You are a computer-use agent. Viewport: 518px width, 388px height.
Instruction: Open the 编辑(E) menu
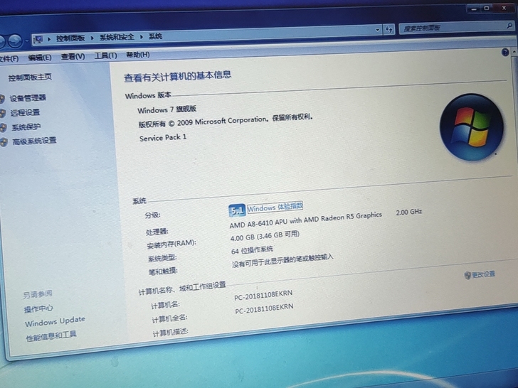[x=40, y=58]
